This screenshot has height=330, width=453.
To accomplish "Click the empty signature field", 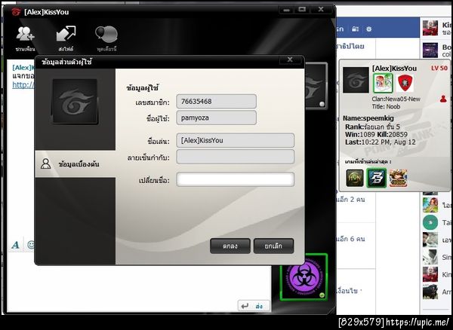I will 235,157.
